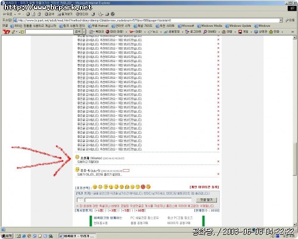Click the Yahoo Y! logo icon

tap(6, 32)
